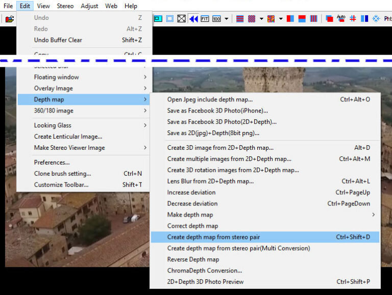Image resolution: width=392 pixels, height=295 pixels.
Task: Open the File menu
Action: [8, 6]
